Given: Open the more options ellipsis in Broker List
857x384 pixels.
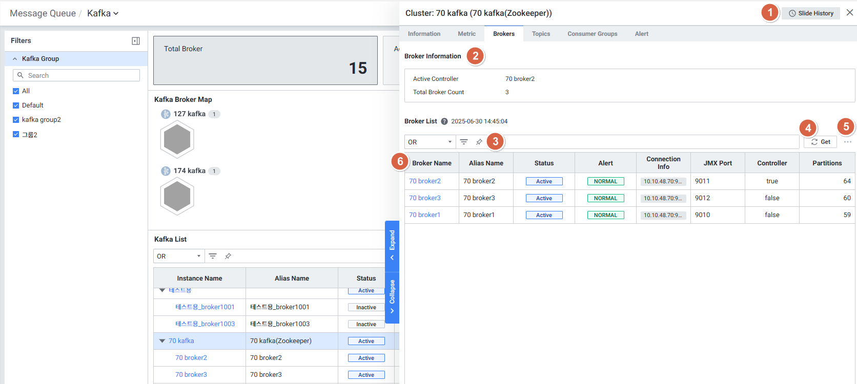Looking at the screenshot, I should [x=847, y=142].
